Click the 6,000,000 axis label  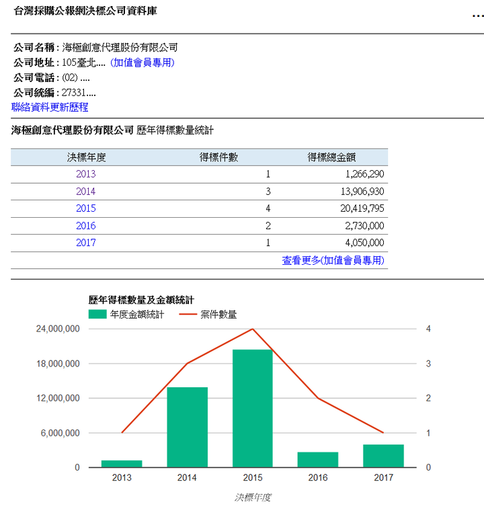[61, 433]
